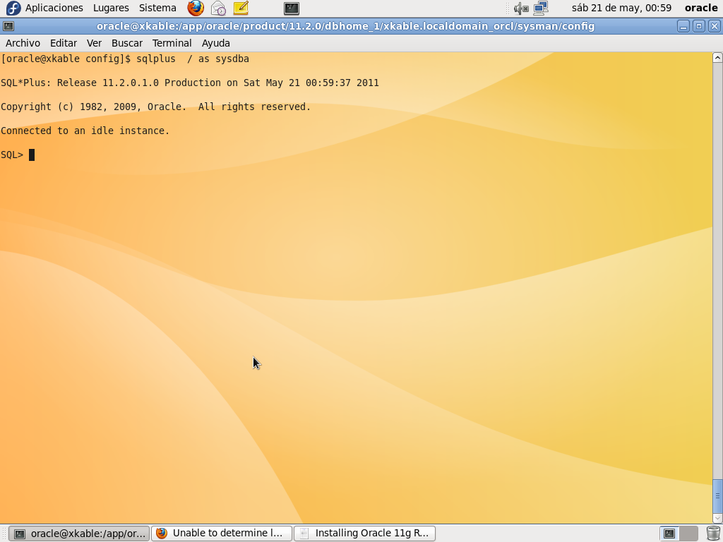Screen dimensions: 723x542
Task: Click the SQL> prompt line
Action: click(18, 155)
